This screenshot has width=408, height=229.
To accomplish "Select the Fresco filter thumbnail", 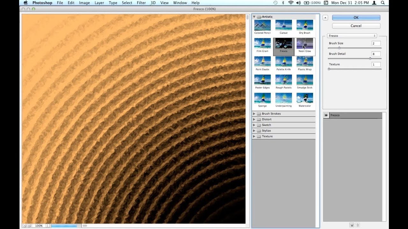I will (x=283, y=43).
